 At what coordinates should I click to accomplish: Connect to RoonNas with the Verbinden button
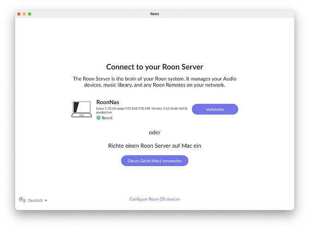click(215, 109)
